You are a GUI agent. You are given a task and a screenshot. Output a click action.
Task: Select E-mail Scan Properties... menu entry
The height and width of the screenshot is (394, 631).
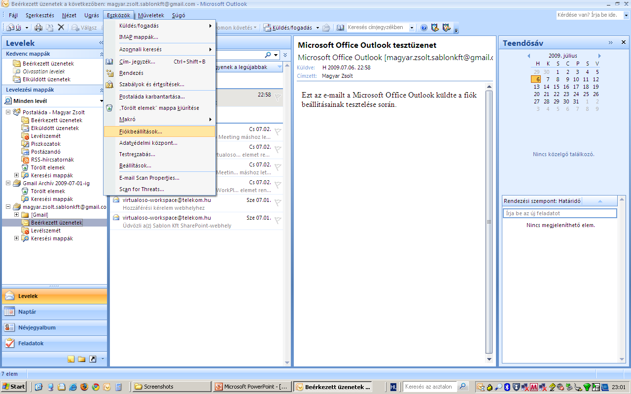point(160,178)
